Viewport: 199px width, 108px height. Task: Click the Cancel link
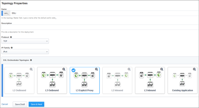point(5,104)
